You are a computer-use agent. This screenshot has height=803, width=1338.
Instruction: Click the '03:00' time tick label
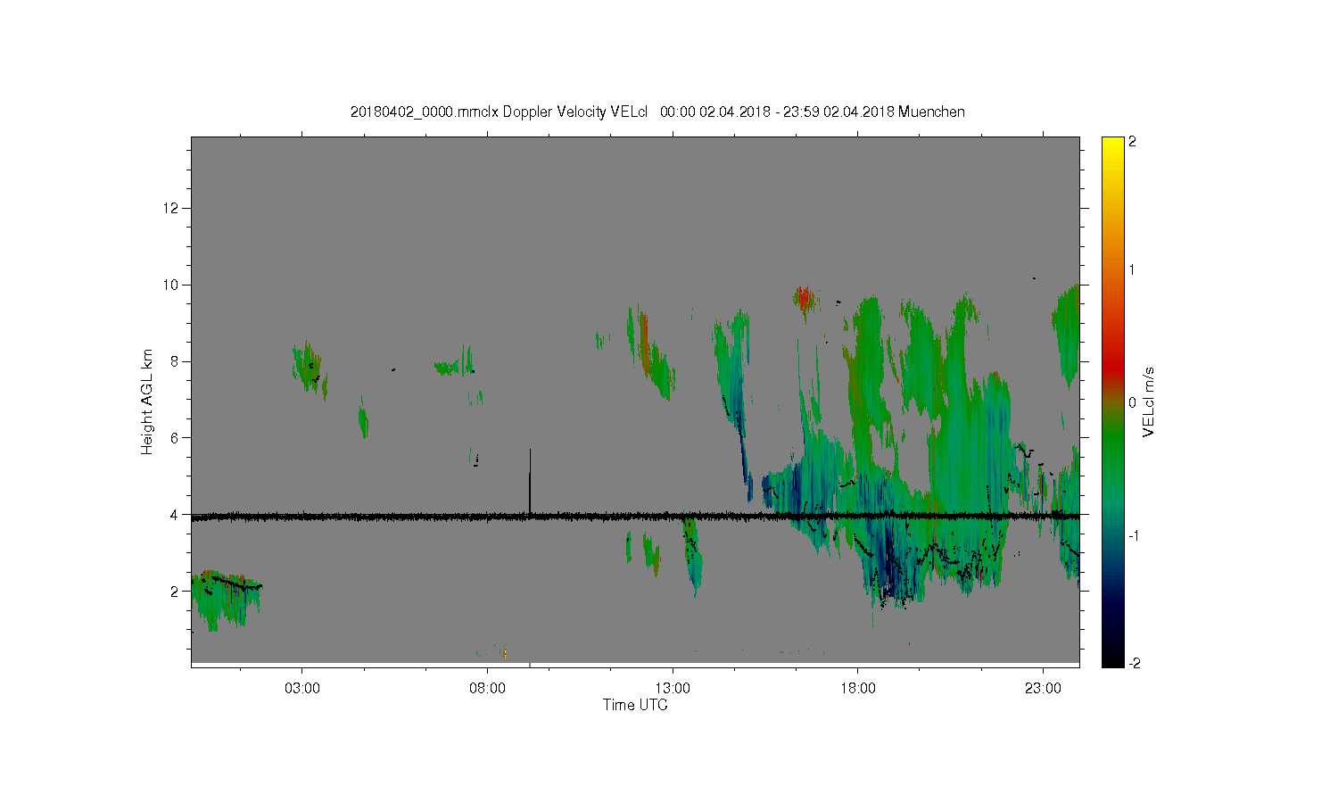301,689
